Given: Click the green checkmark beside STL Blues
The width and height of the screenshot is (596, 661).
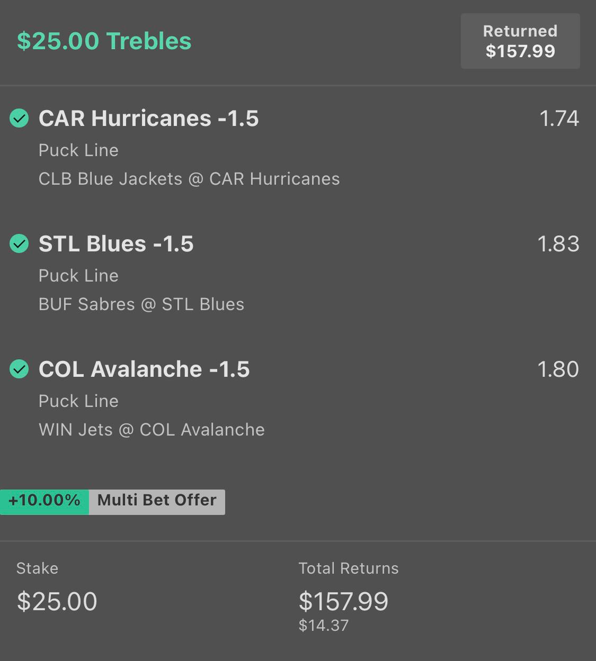Looking at the screenshot, I should click(19, 244).
